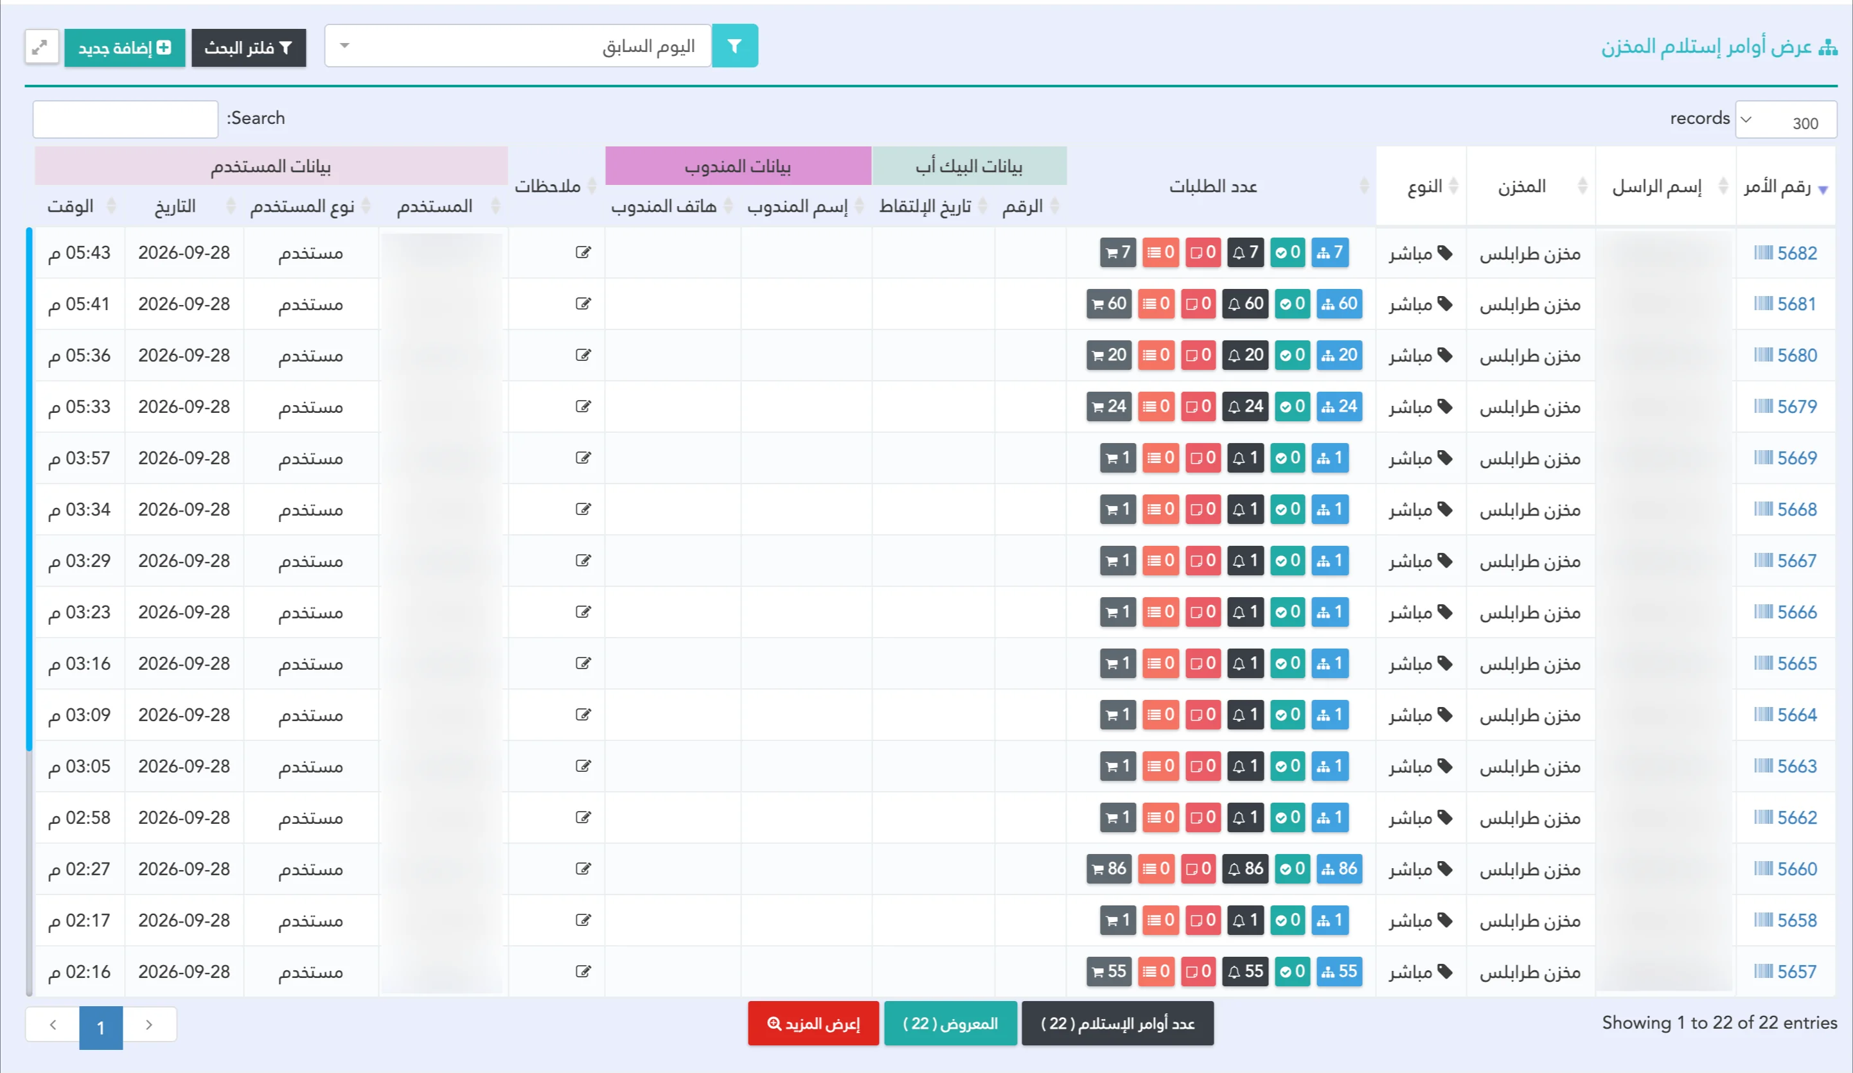Sort by إسم المندوب column header
Viewport: 1853px width, 1073px height.
click(806, 207)
